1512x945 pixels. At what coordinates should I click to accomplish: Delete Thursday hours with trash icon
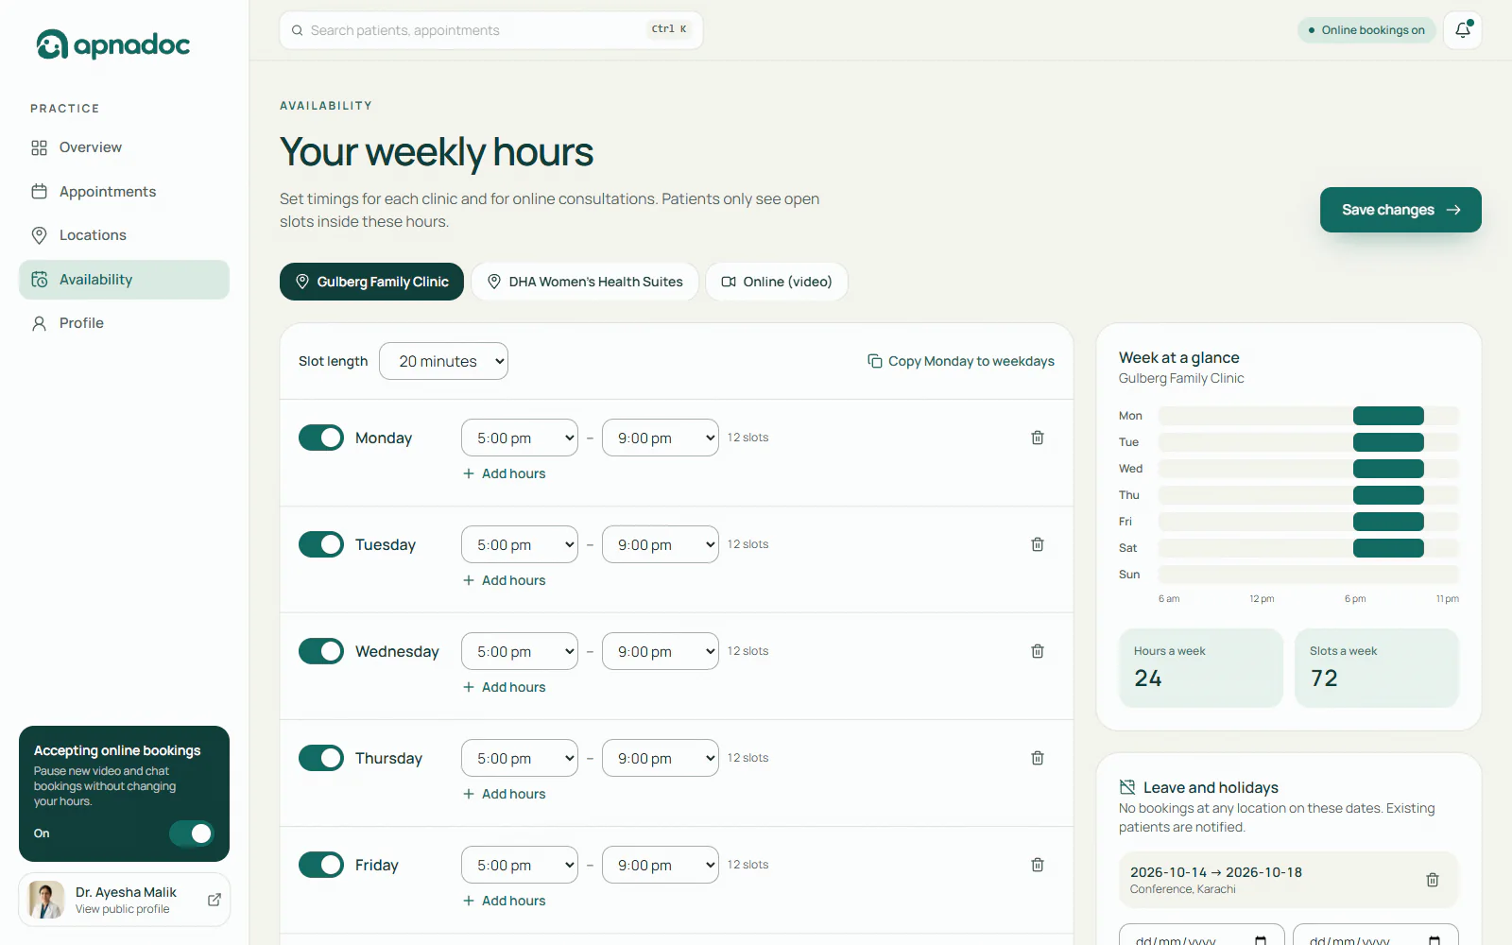pos(1038,758)
